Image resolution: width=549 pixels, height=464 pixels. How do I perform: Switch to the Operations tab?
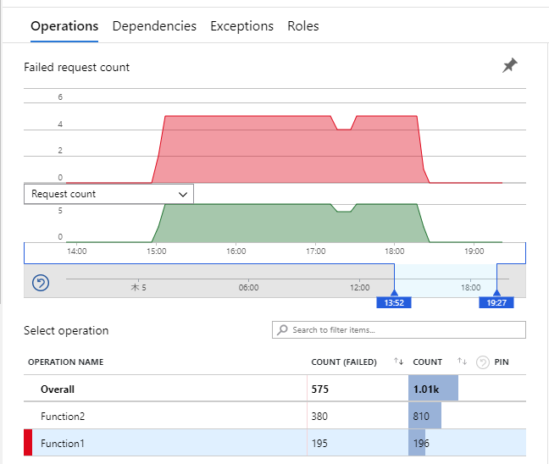click(x=64, y=26)
